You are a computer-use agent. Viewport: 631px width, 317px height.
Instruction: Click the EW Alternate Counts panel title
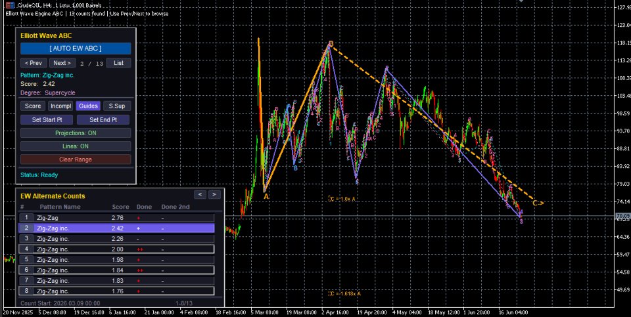click(53, 196)
